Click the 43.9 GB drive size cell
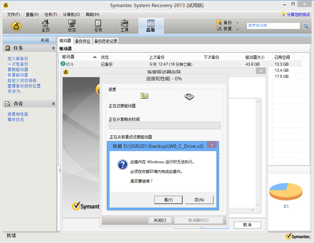 (x=253, y=64)
